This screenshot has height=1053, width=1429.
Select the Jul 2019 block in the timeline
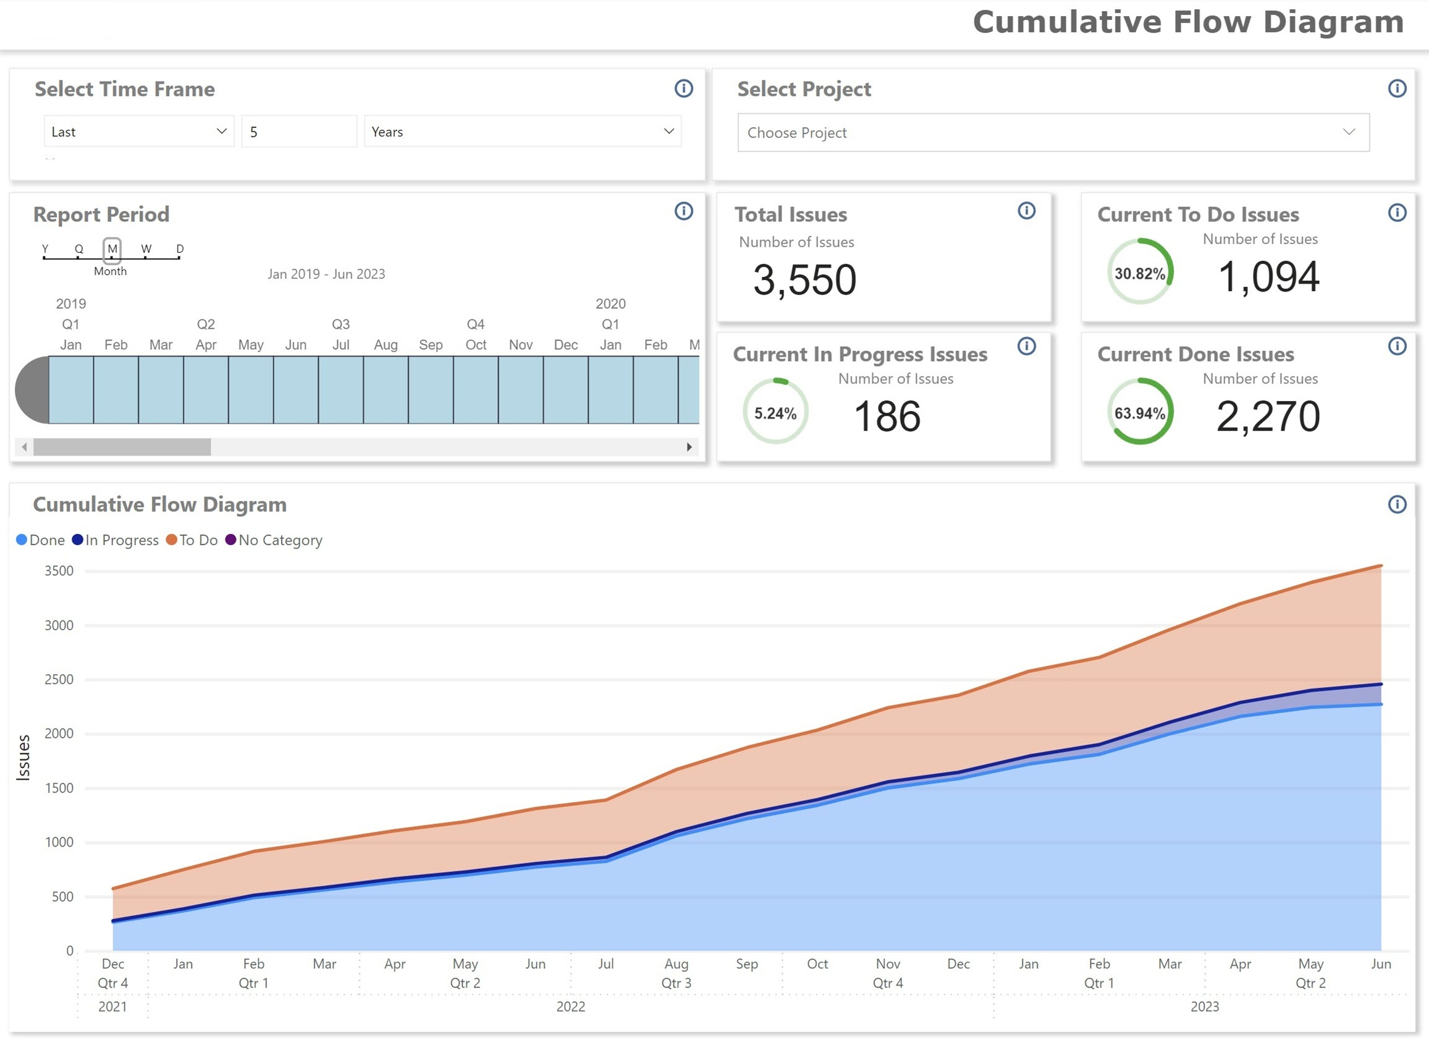pos(341,389)
